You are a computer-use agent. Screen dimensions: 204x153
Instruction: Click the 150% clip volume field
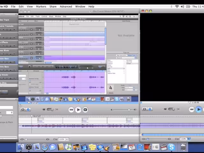[x=183, y=139]
